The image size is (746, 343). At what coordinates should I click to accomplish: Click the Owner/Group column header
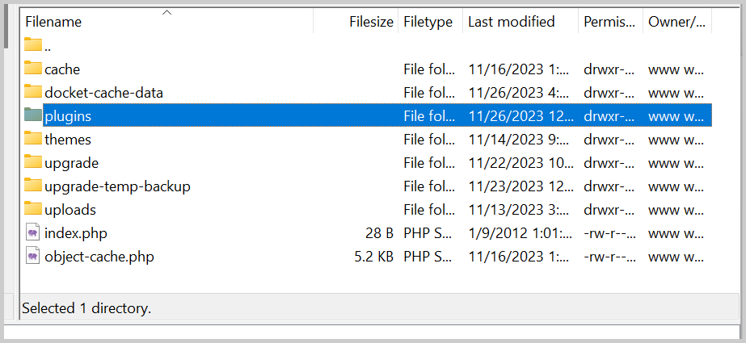(x=677, y=22)
